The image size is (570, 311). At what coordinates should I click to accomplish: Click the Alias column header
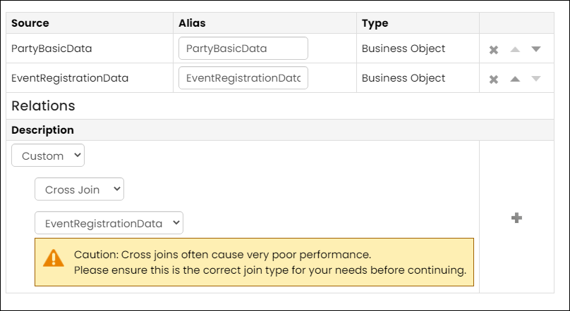[192, 23]
